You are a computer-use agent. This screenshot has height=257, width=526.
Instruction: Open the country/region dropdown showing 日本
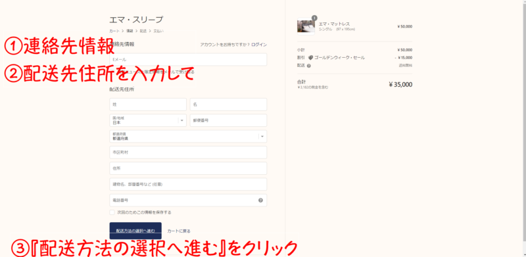click(x=148, y=120)
